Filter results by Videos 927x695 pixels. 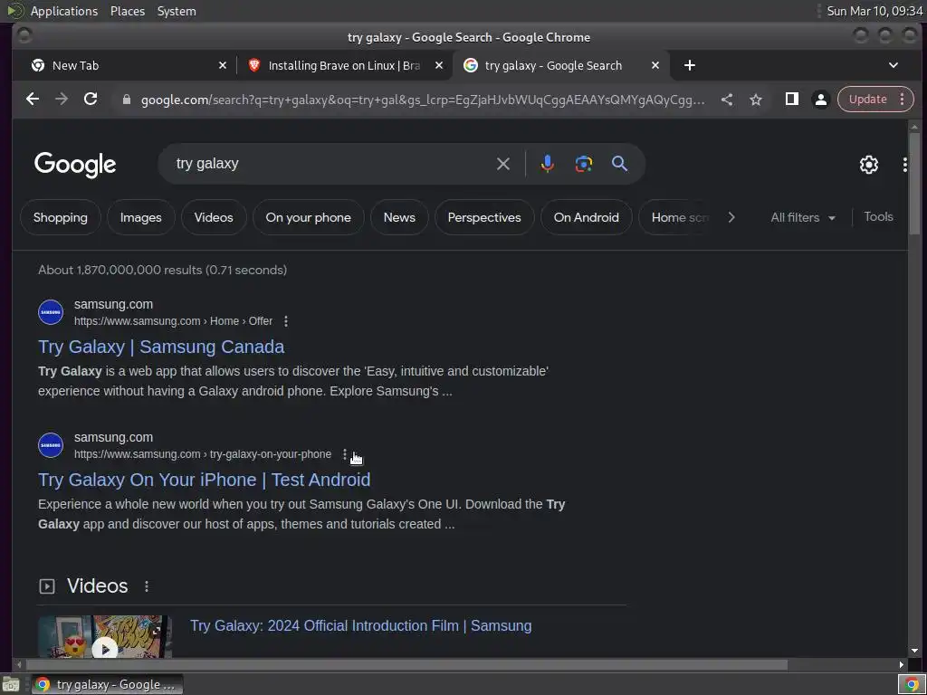214,217
